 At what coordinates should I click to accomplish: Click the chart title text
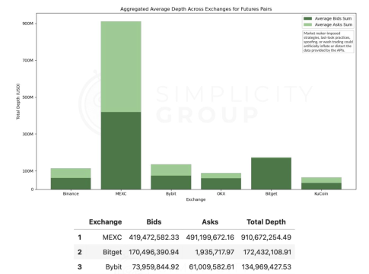pyautogui.click(x=196, y=9)
